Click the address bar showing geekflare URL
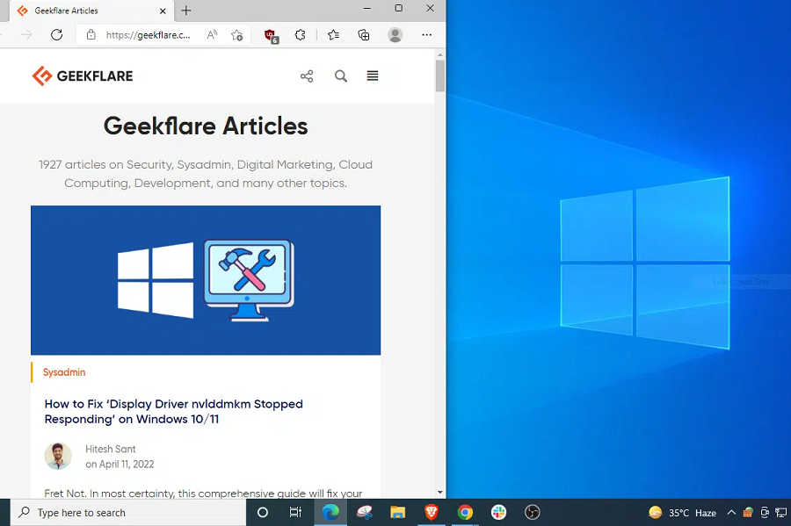Image resolution: width=791 pixels, height=526 pixels. click(x=148, y=35)
